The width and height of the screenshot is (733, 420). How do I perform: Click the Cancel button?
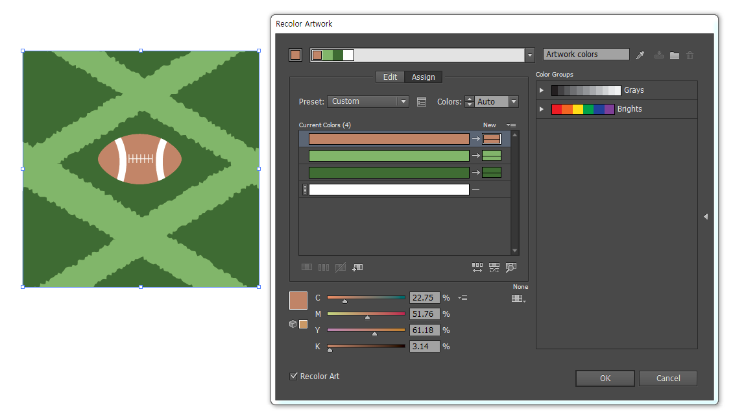pyautogui.click(x=668, y=378)
